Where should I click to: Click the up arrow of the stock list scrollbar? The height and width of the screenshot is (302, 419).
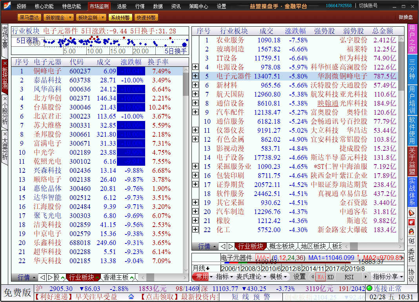click(186, 70)
